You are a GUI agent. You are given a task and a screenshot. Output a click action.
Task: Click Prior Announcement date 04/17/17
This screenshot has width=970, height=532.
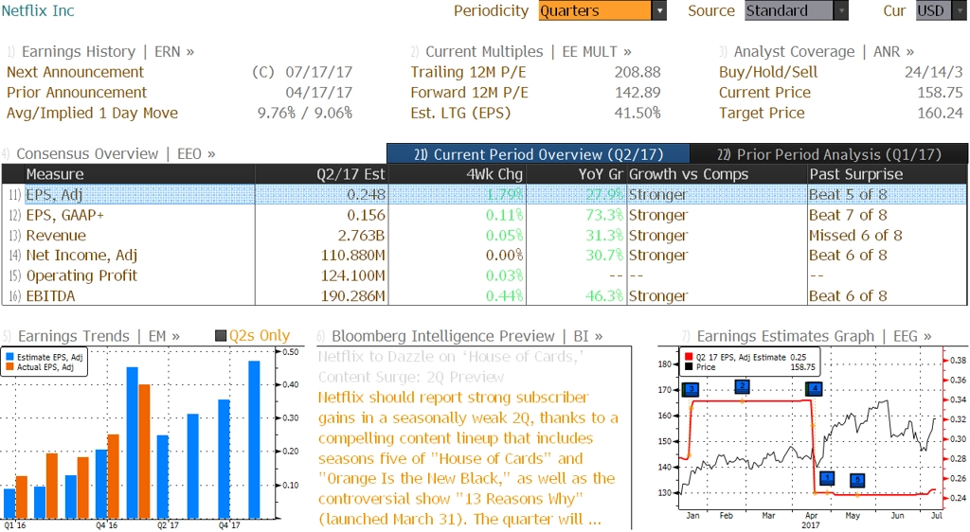(318, 92)
